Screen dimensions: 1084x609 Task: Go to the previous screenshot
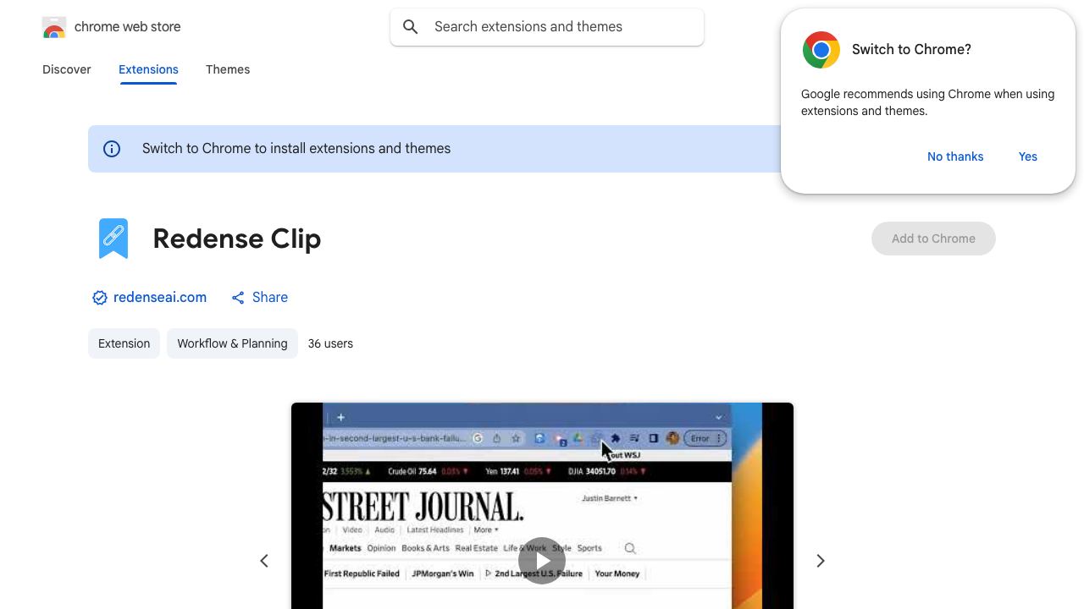[264, 561]
